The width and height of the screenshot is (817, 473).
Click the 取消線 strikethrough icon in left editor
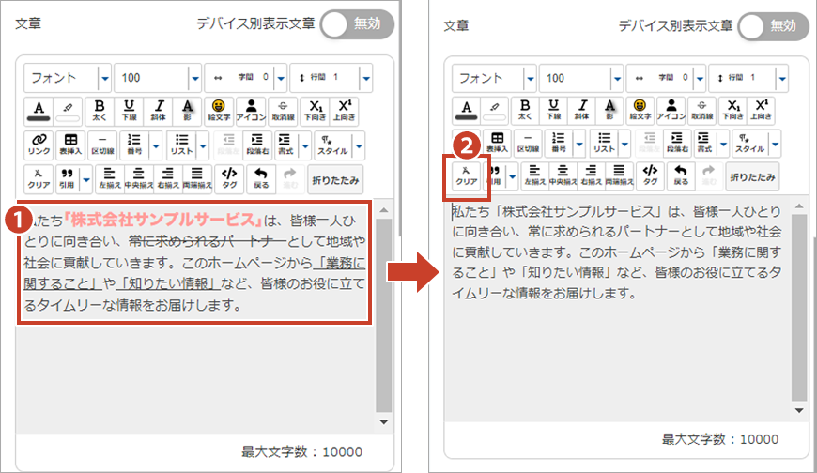[x=284, y=111]
